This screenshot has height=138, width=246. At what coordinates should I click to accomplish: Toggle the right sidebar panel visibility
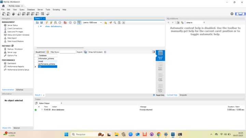[244, 14]
